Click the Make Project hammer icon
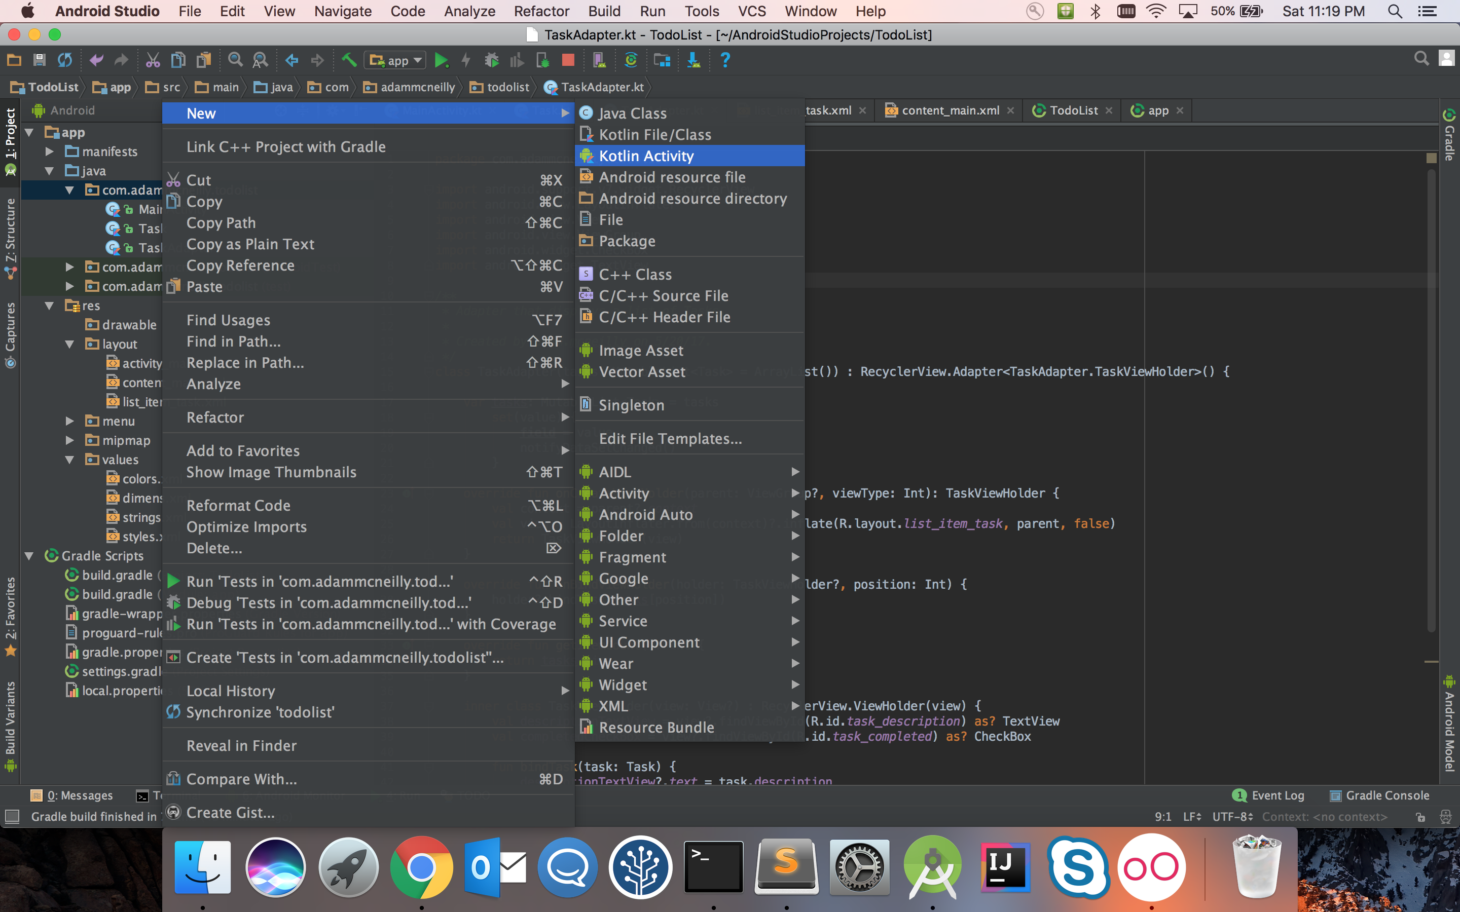Screen dimensions: 1460x912 coord(349,60)
